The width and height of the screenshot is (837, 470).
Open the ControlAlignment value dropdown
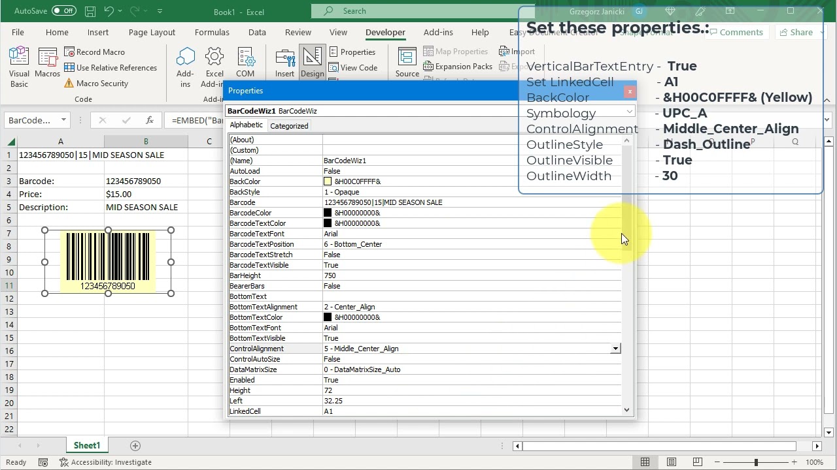(615, 349)
